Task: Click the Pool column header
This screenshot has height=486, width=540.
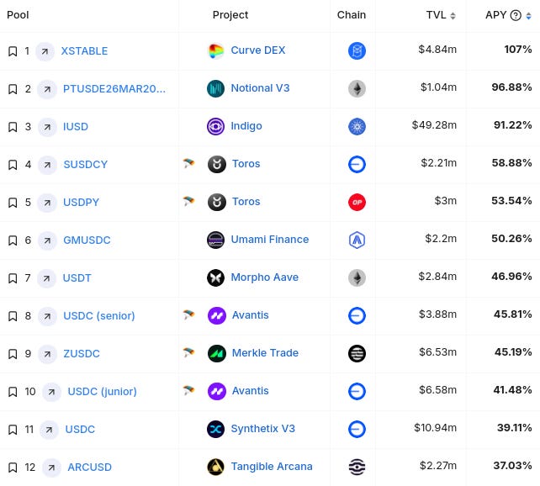Action: point(18,15)
